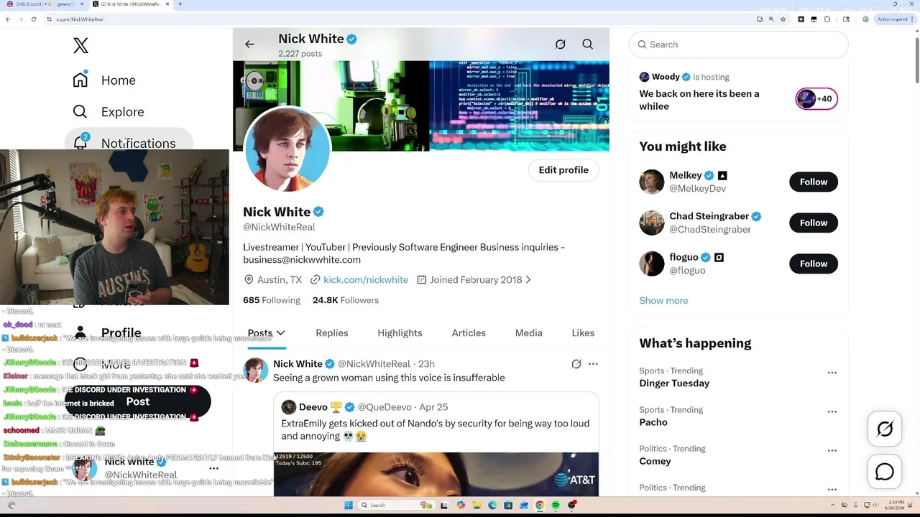Open more options for Pacho trend

point(832,411)
